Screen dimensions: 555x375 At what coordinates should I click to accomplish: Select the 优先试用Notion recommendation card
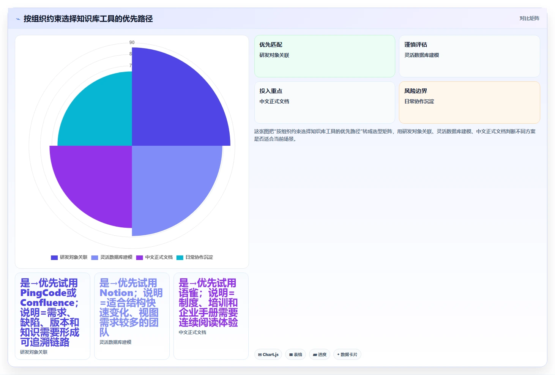tap(132, 316)
